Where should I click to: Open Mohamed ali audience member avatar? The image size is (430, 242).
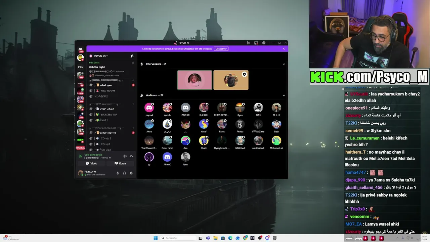tap(276, 140)
